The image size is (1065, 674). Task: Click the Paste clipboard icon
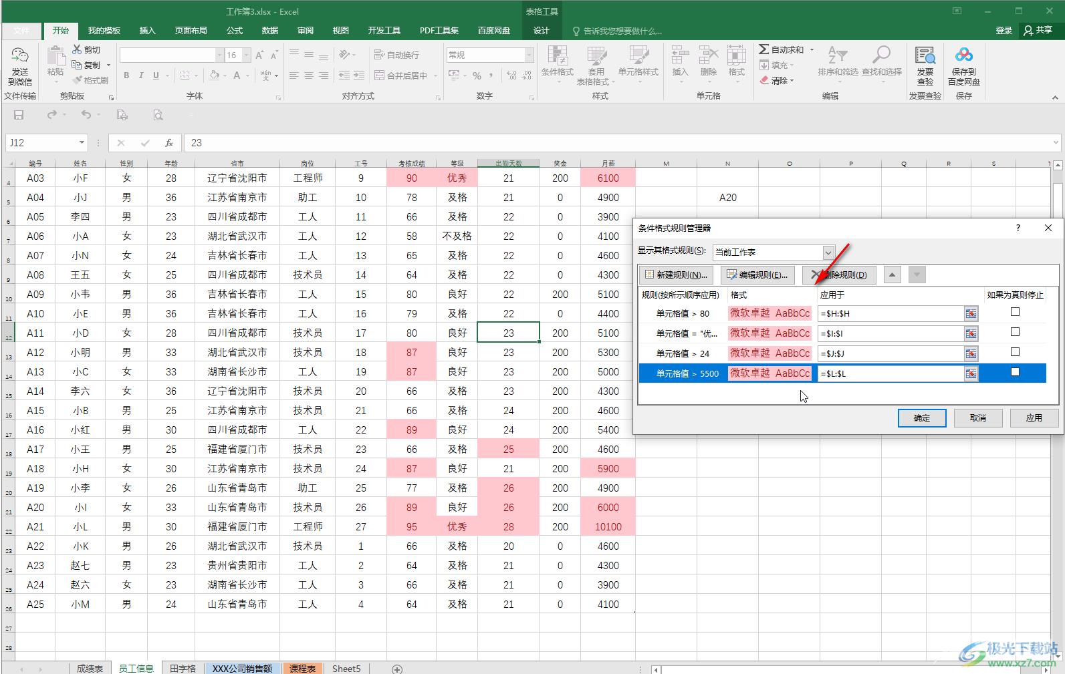pos(55,55)
